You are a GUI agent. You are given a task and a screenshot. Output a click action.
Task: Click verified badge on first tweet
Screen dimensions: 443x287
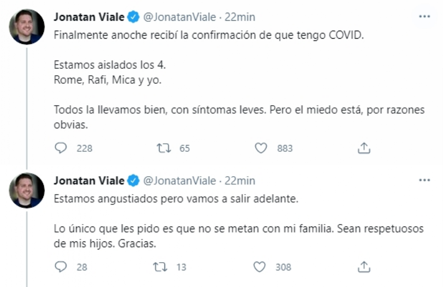pos(133,17)
